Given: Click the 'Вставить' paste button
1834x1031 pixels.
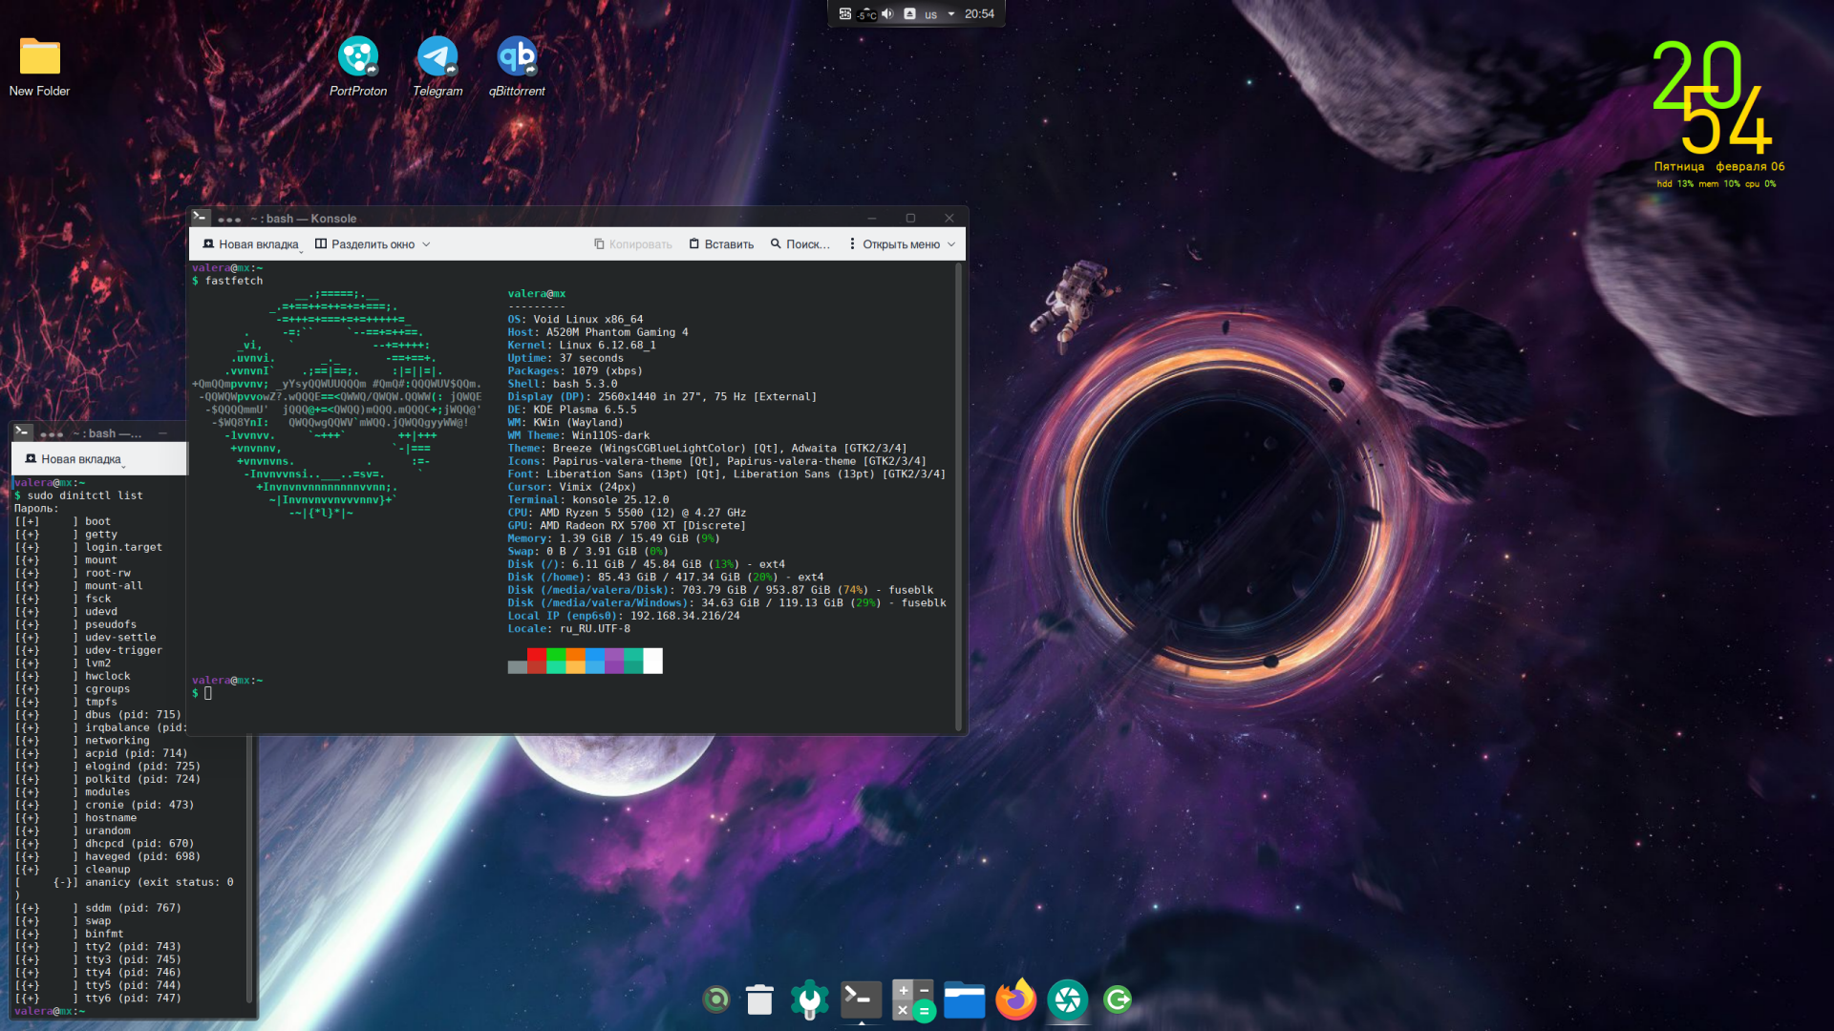Looking at the screenshot, I should (x=721, y=244).
